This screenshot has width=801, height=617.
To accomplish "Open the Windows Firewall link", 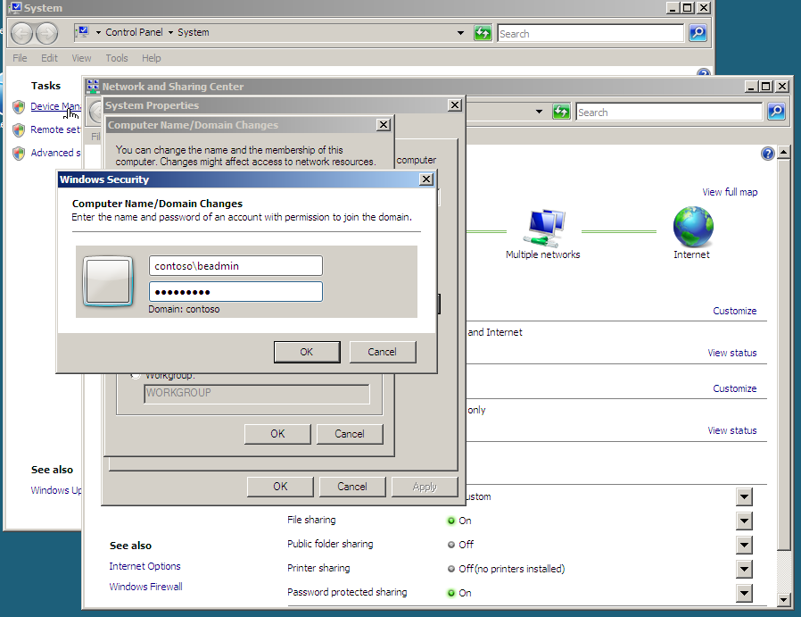I will pyautogui.click(x=145, y=587).
